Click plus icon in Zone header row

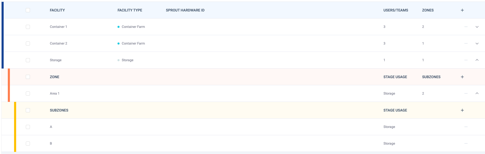click(462, 77)
